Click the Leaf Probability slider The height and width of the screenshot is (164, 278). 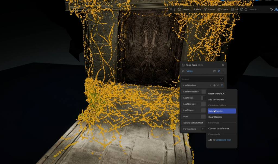pyautogui.click(x=204, y=92)
